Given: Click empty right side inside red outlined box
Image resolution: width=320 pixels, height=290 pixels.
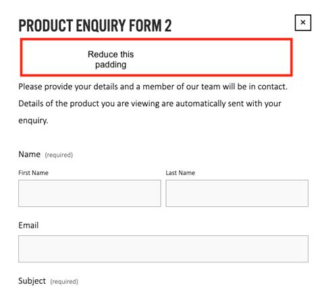Looking at the screenshot, I should (225, 57).
